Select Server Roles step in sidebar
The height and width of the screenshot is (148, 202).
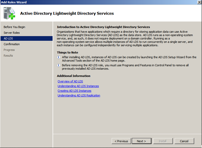(x=12, y=33)
